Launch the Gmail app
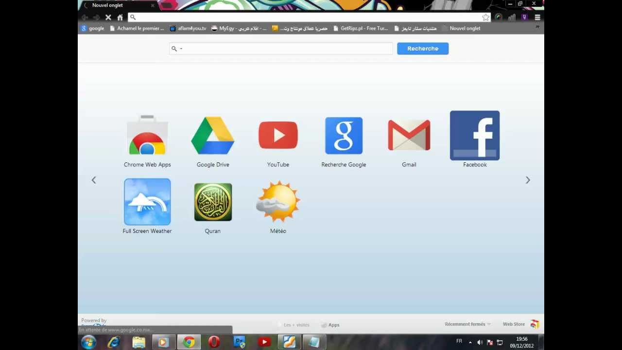This screenshot has width=622, height=350. point(409,136)
